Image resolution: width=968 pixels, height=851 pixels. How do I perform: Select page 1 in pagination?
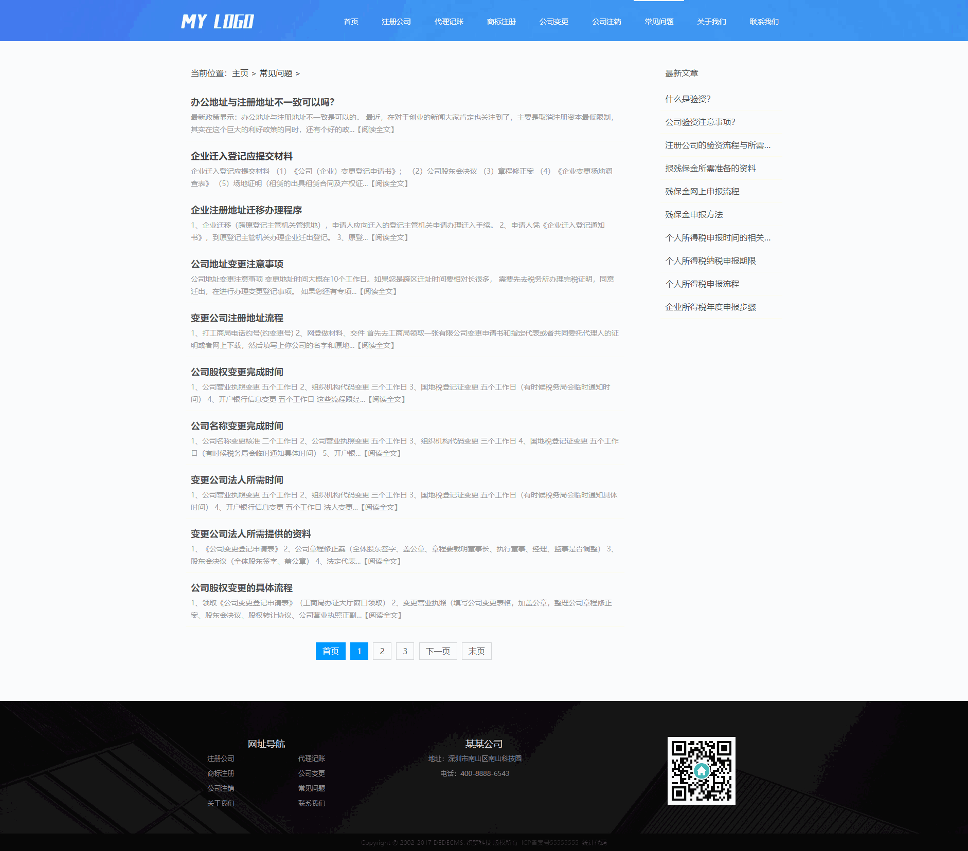coord(359,651)
